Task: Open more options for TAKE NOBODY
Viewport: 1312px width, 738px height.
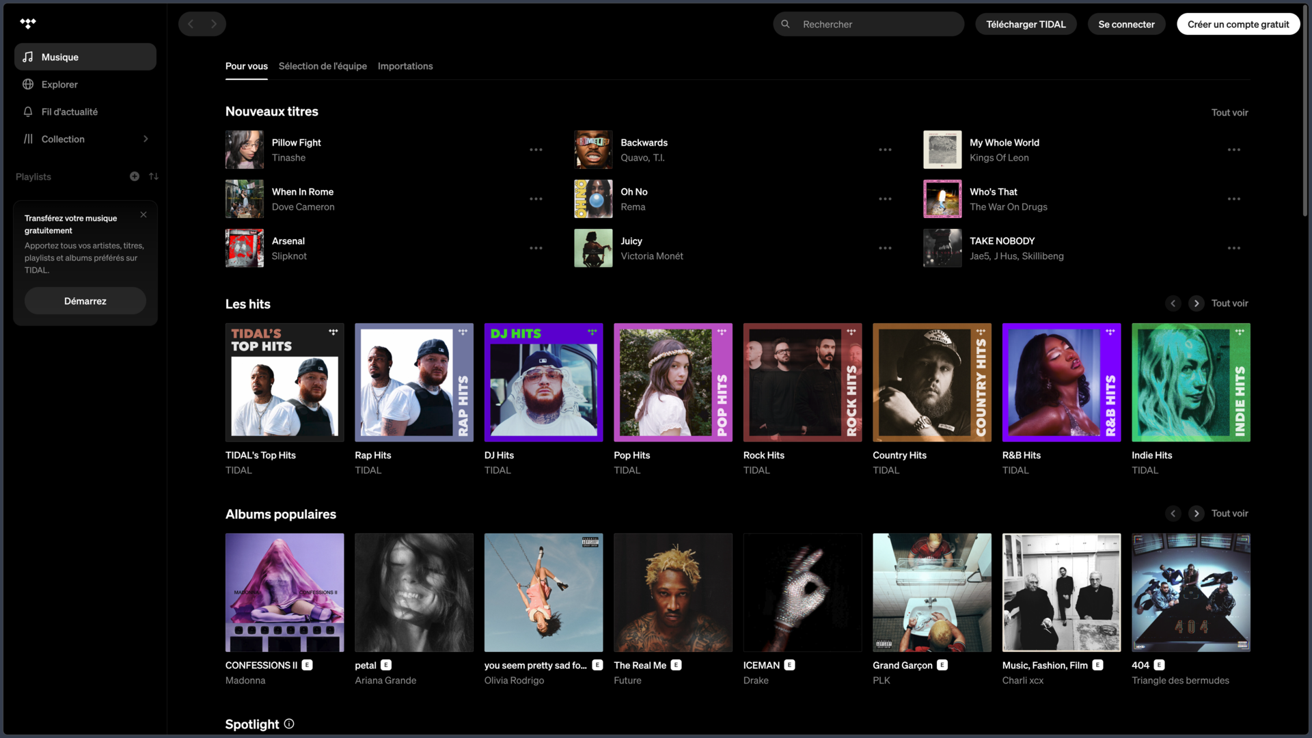Action: pyautogui.click(x=1233, y=248)
